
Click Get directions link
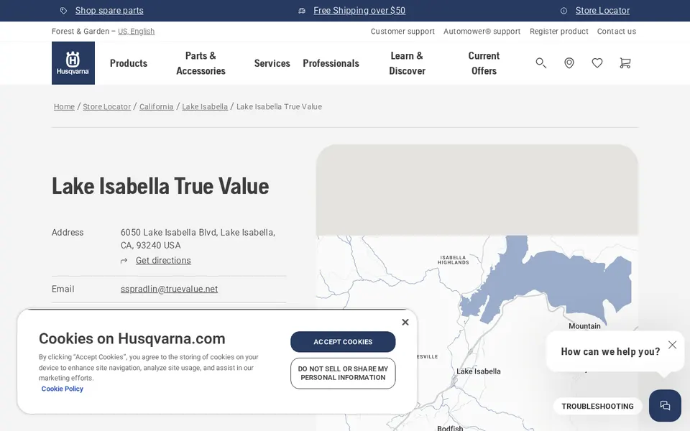click(163, 260)
